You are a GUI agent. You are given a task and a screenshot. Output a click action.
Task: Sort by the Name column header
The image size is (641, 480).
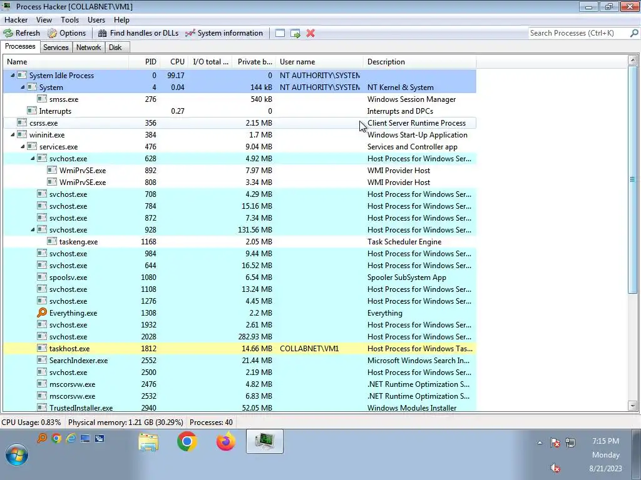point(66,62)
